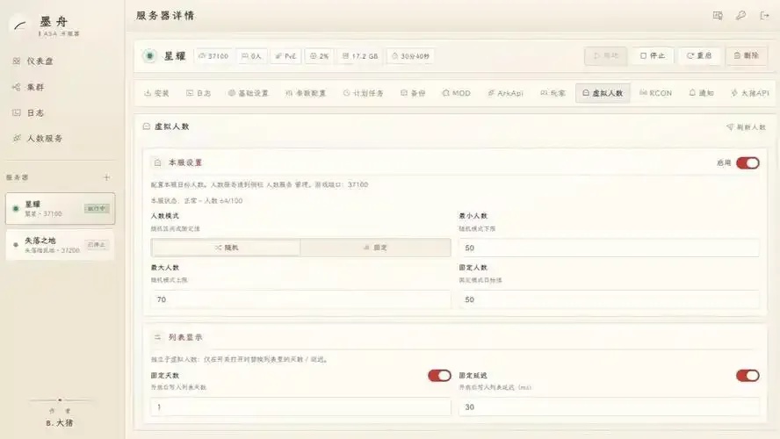The image size is (780, 439).
Task: Click the 固定人数 input field
Action: tap(610, 299)
